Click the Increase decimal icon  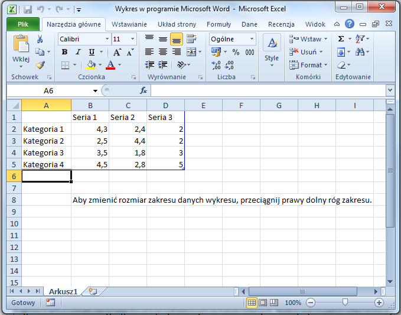(x=216, y=65)
